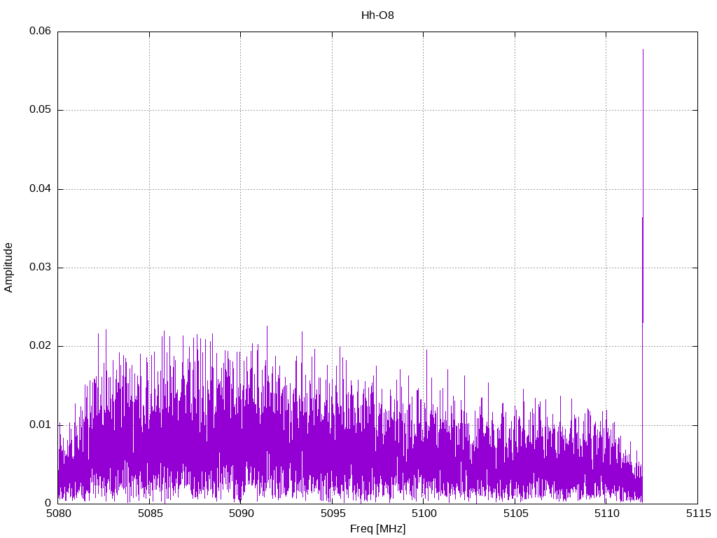Image resolution: width=717 pixels, height=538 pixels.
Task: Click the 0.04 y-axis tick label
Action: coord(40,189)
